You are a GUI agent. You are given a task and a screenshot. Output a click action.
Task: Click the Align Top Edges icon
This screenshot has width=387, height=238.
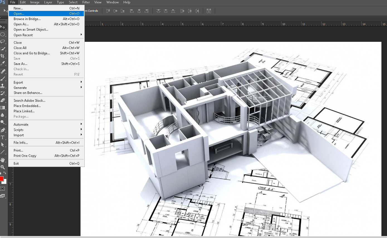tap(108, 11)
